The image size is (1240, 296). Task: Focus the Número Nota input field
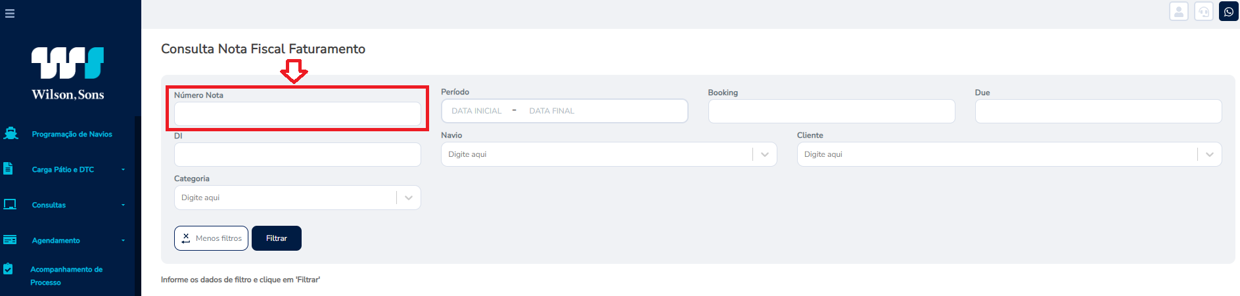(297, 114)
